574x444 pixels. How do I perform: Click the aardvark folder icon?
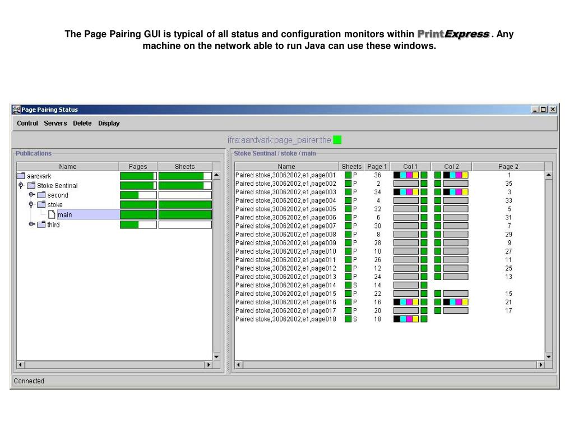coord(21,176)
